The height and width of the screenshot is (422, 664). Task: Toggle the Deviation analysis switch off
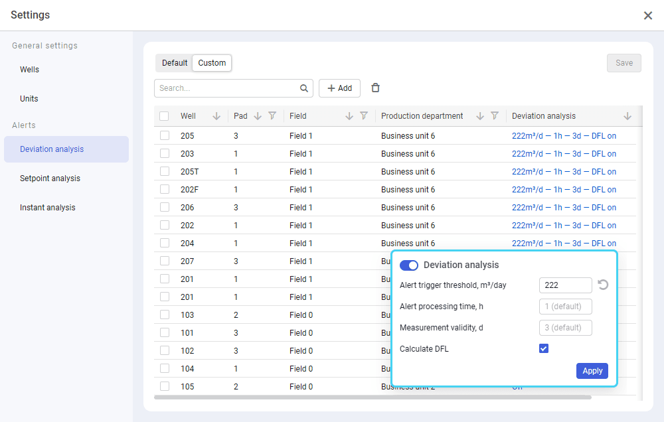(x=408, y=265)
